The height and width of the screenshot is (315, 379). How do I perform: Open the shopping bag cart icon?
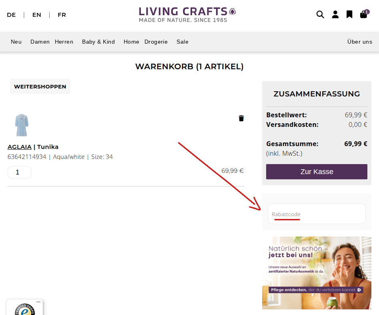pyautogui.click(x=363, y=15)
